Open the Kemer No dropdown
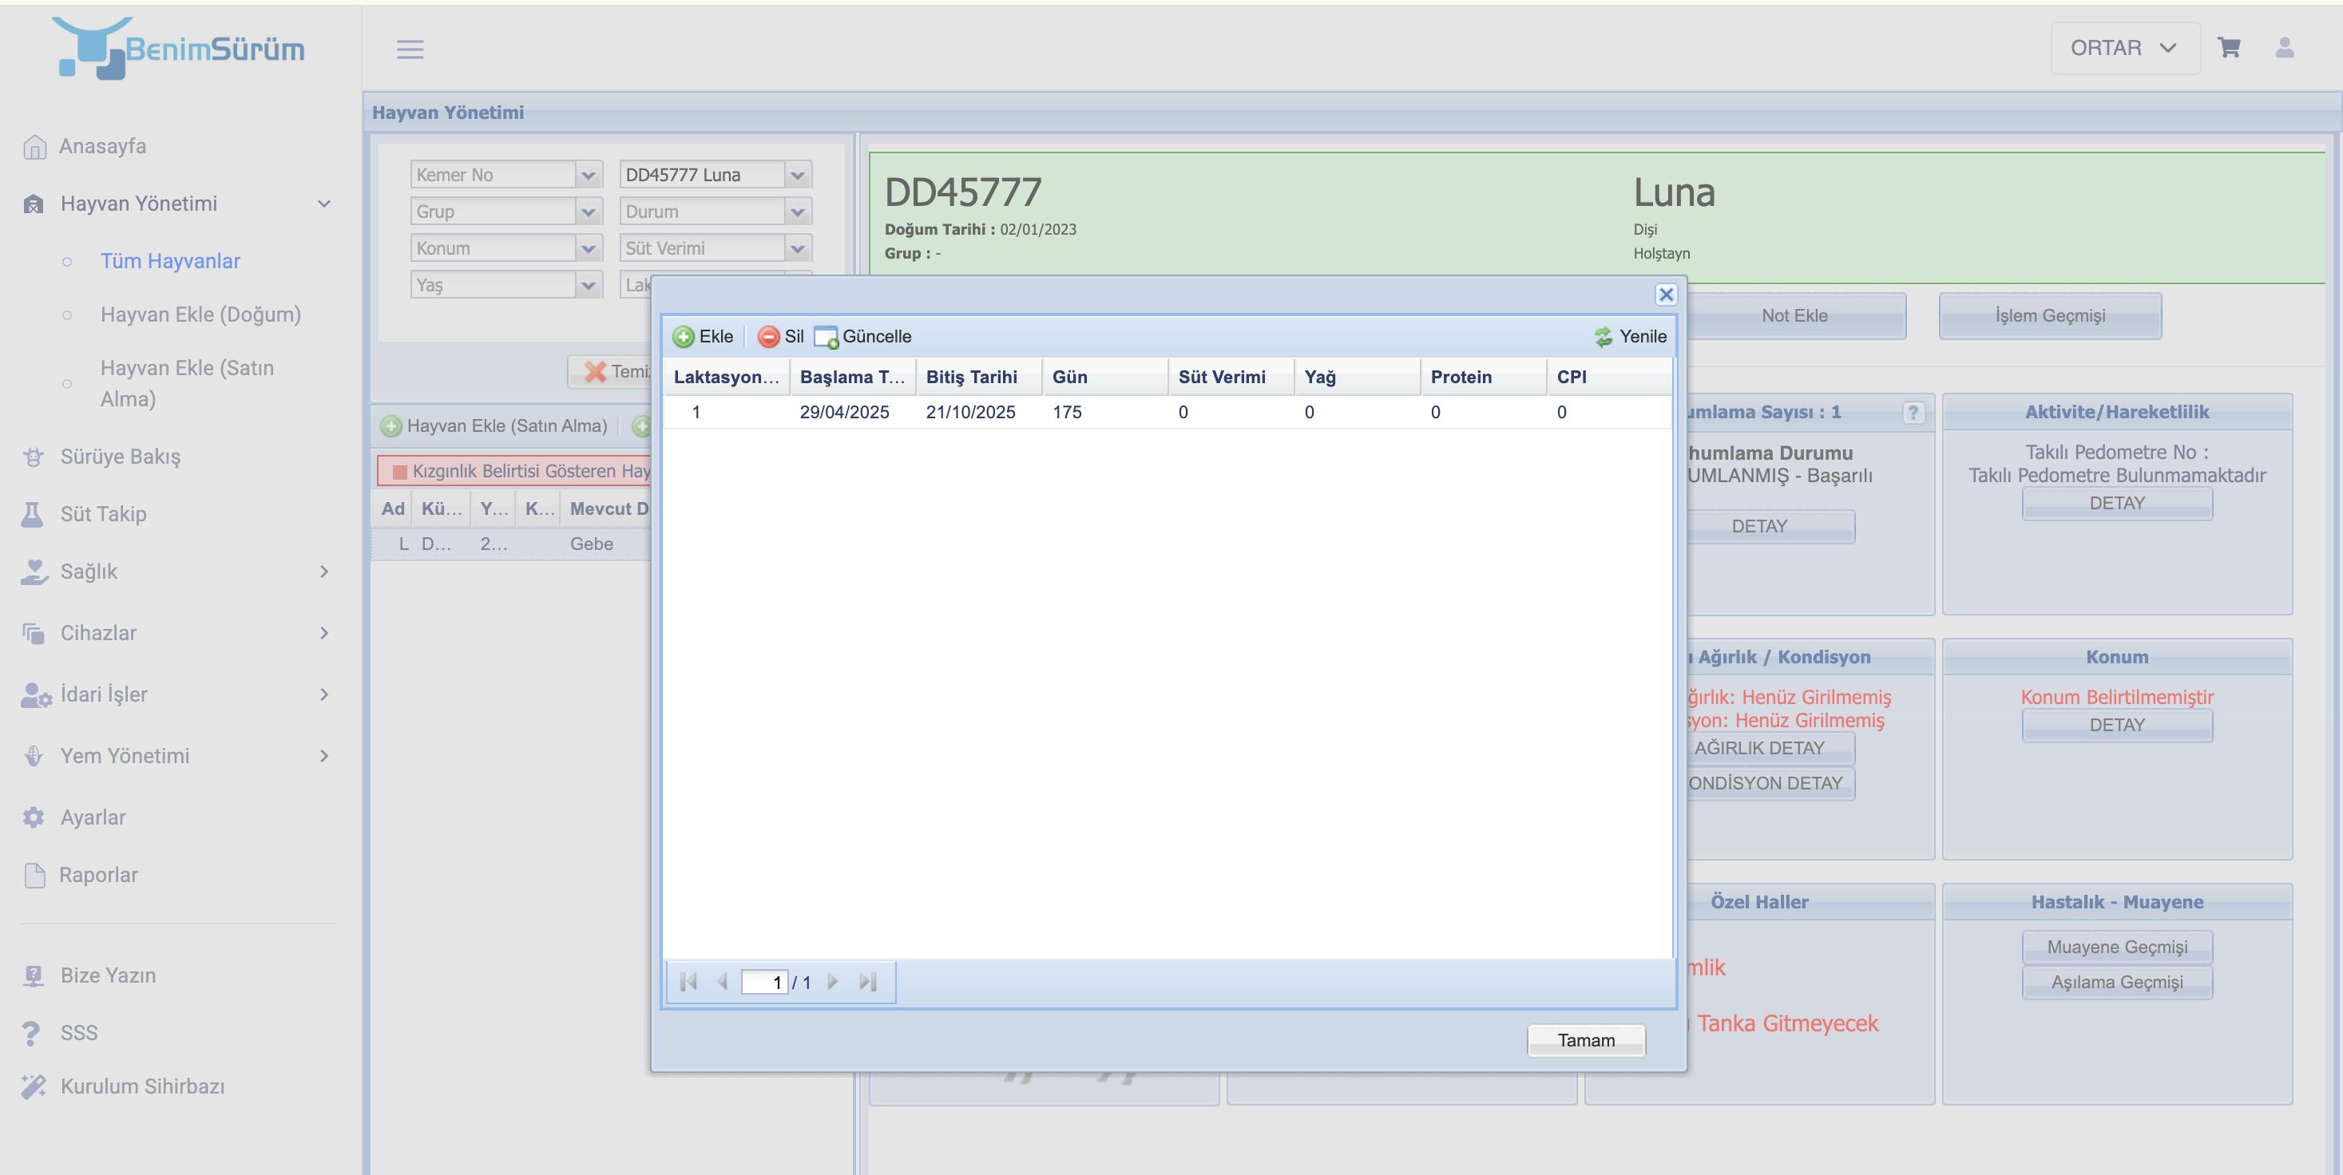Image resolution: width=2343 pixels, height=1175 pixels. pyautogui.click(x=589, y=175)
